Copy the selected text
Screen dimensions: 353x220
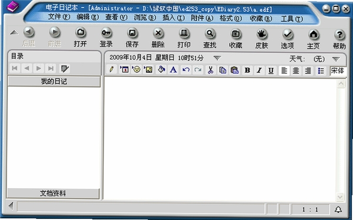[222, 70]
